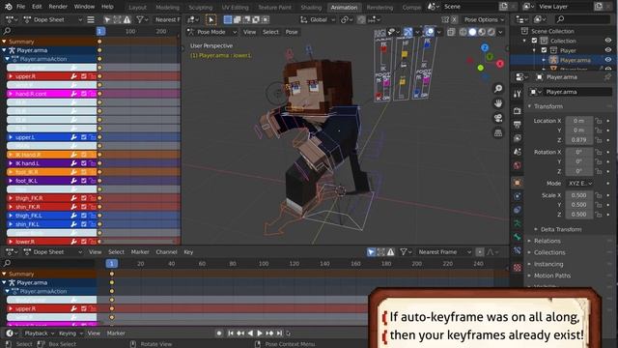Viewport: 618px width, 348px height.
Task: Select wireframe viewport shading
Action: [463, 32]
